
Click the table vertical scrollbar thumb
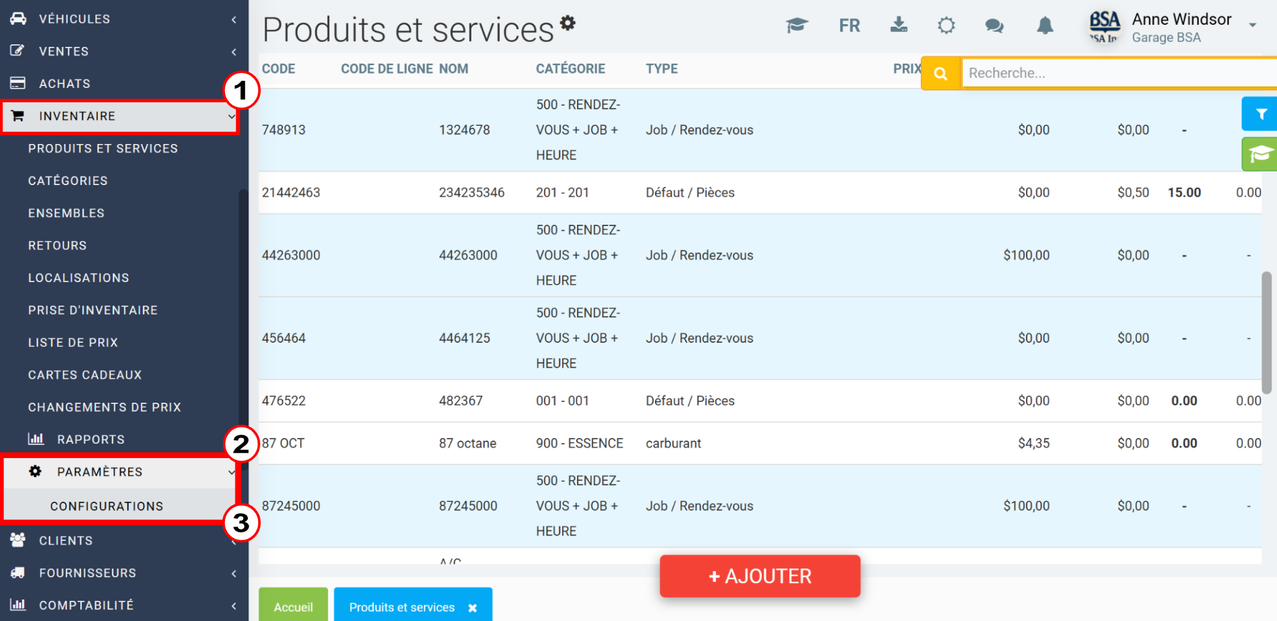click(x=1267, y=332)
